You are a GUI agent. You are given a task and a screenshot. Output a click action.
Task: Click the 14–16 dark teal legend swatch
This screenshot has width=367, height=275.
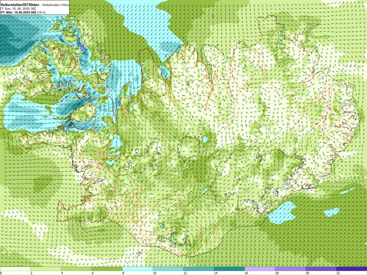tap(229, 269)
